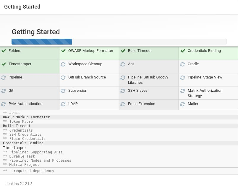The height and width of the screenshot is (190, 238).
Task: Select the sync icon next to Mailer
Action: (182, 104)
